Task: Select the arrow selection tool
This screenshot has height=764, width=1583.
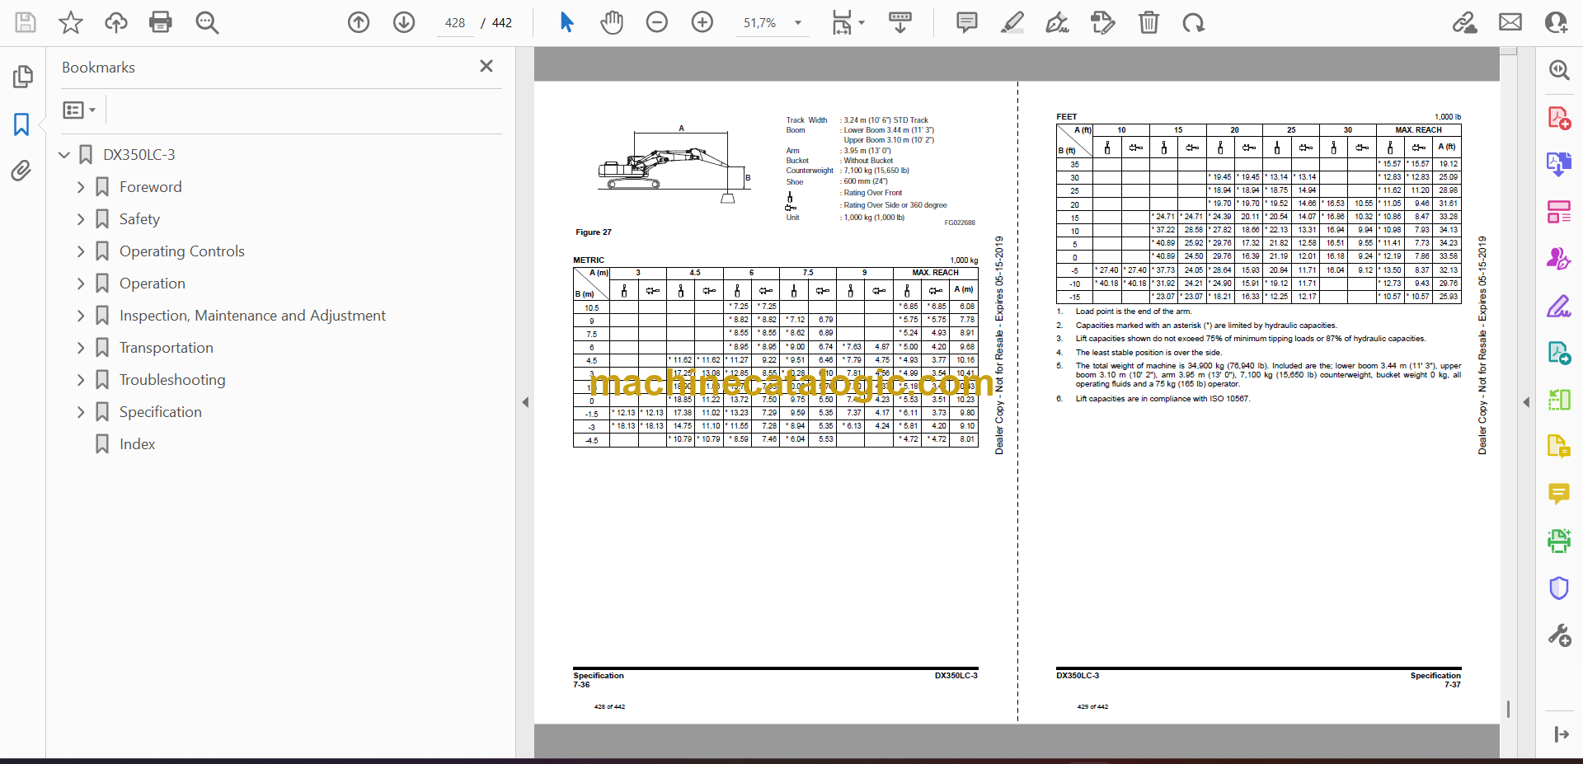Action: click(566, 22)
